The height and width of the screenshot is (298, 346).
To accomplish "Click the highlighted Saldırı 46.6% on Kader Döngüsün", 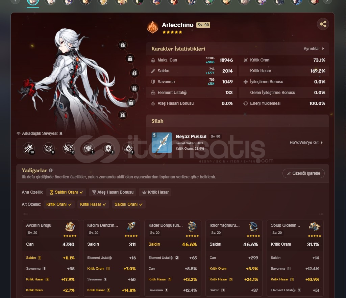I will 173,244.
